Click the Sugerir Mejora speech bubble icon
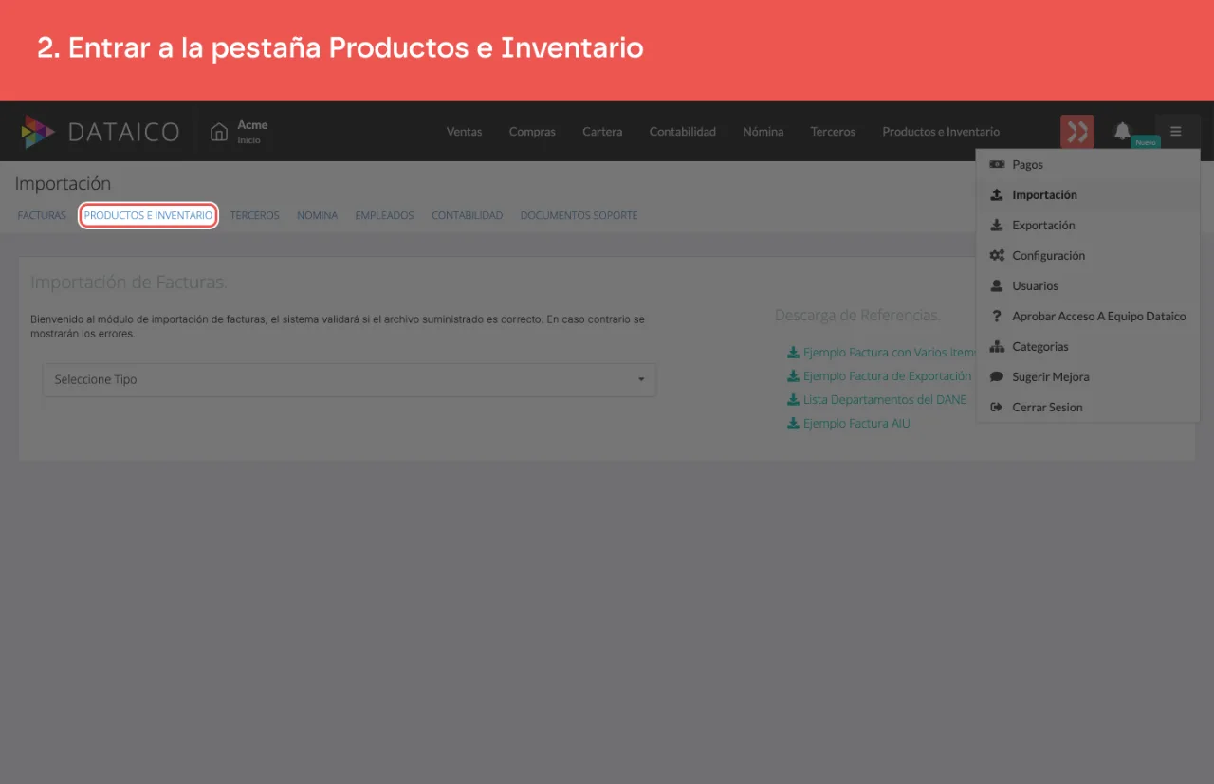Viewport: 1214px width, 784px height. pos(997,376)
